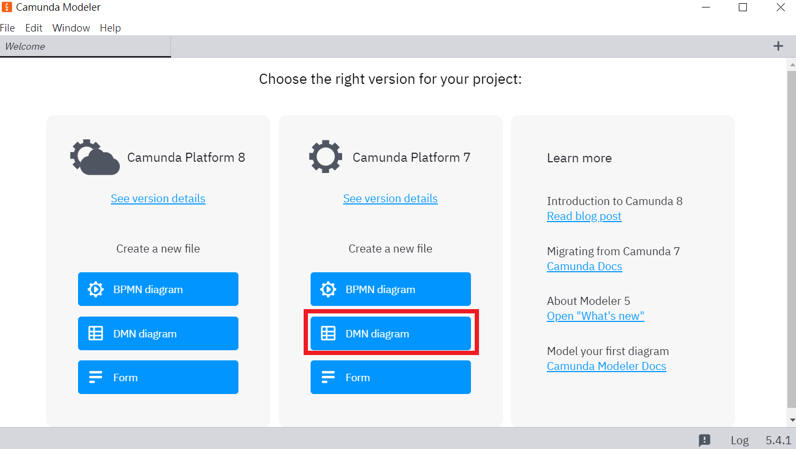Open the "What's new" link
The width and height of the screenshot is (796, 449).
coord(596,316)
